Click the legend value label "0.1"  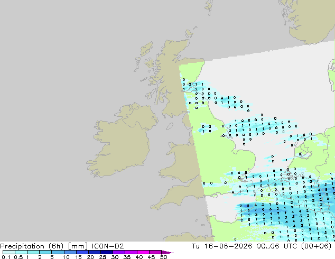(6, 257)
